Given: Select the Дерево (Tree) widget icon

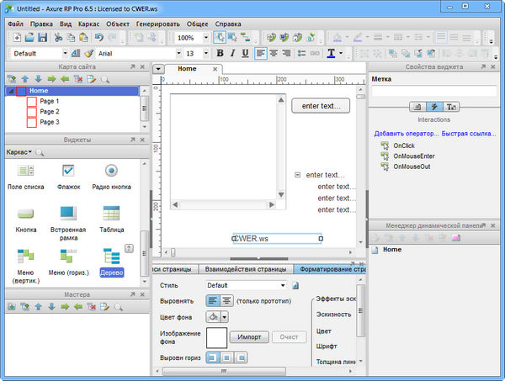Looking at the screenshot, I should click(112, 255).
